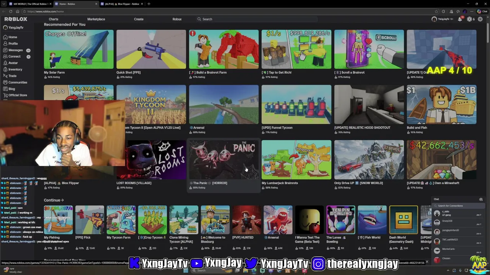490x275 pixels.
Task: Open the Robux nav item
Action: tap(177, 19)
